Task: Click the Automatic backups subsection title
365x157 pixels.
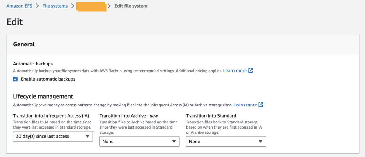Action: pos(33,64)
